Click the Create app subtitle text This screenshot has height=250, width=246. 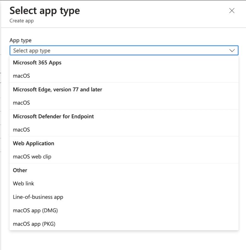pyautogui.click(x=22, y=21)
